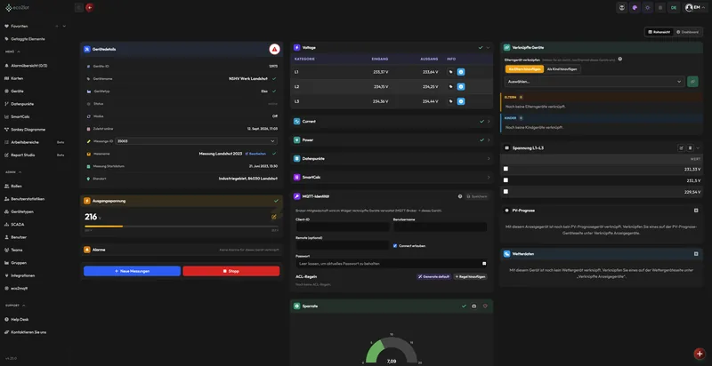The image size is (712, 366).
Task: Select the Als Eltern hinzufügen option
Action: [x=524, y=69]
